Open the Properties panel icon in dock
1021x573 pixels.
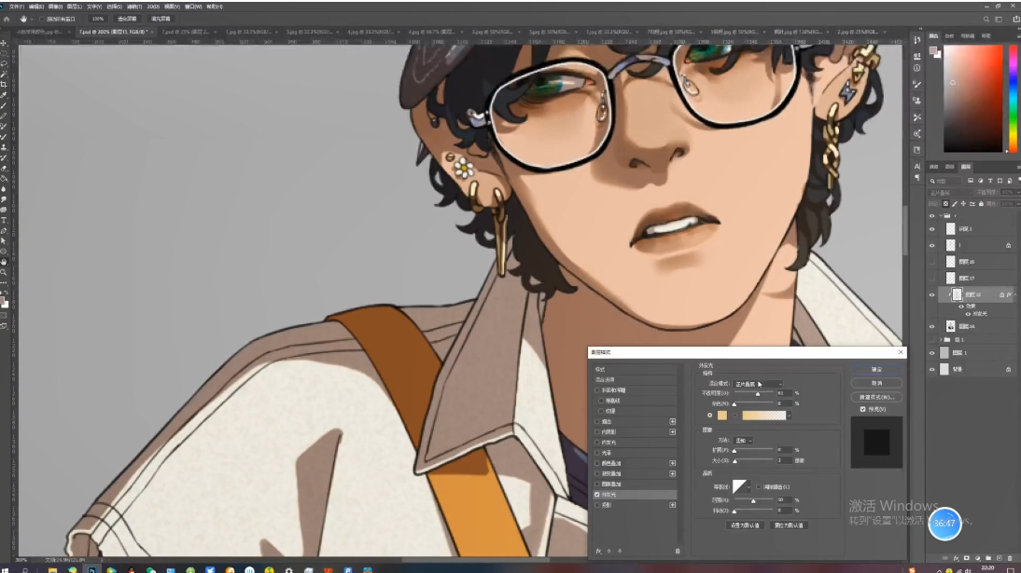pyautogui.click(x=916, y=55)
